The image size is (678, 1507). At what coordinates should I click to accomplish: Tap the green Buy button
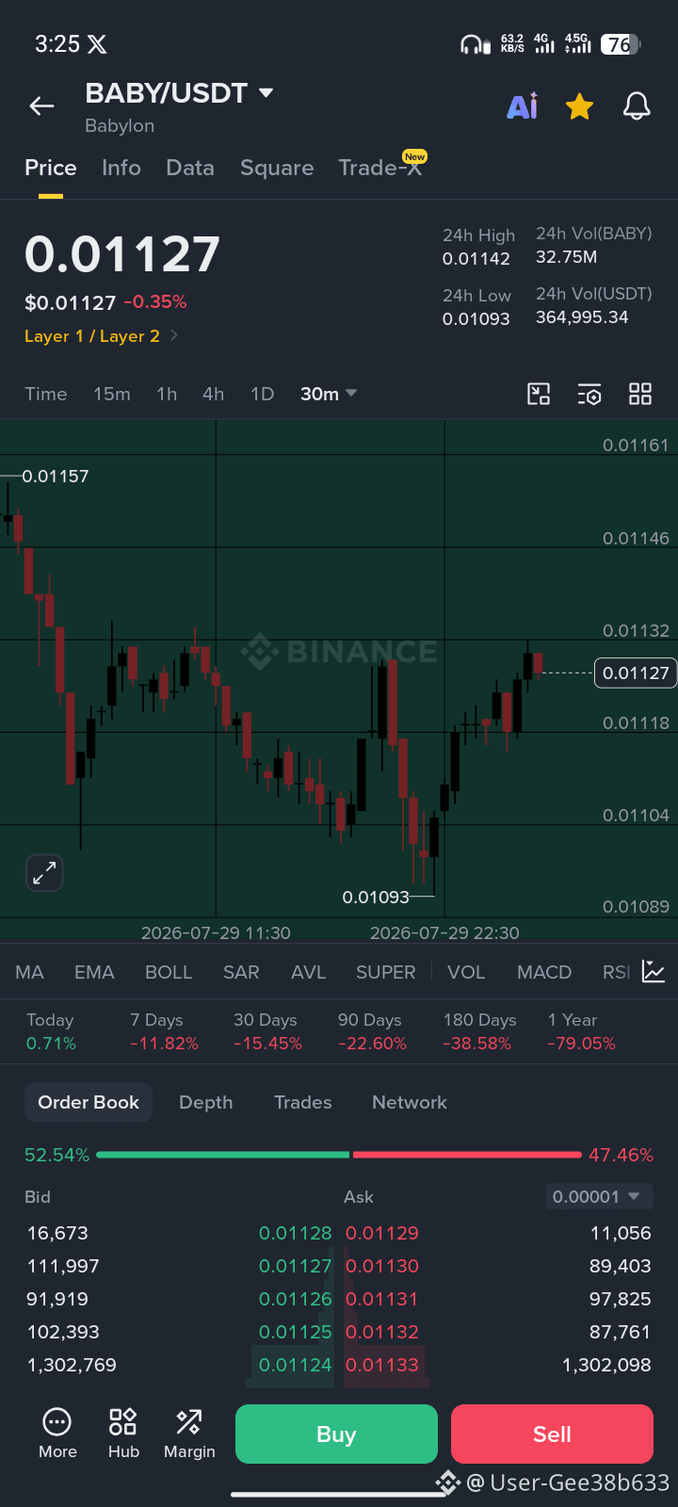[336, 1434]
